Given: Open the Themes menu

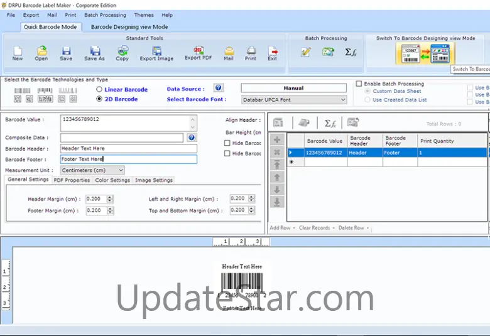Looking at the screenshot, I should 143,15.
